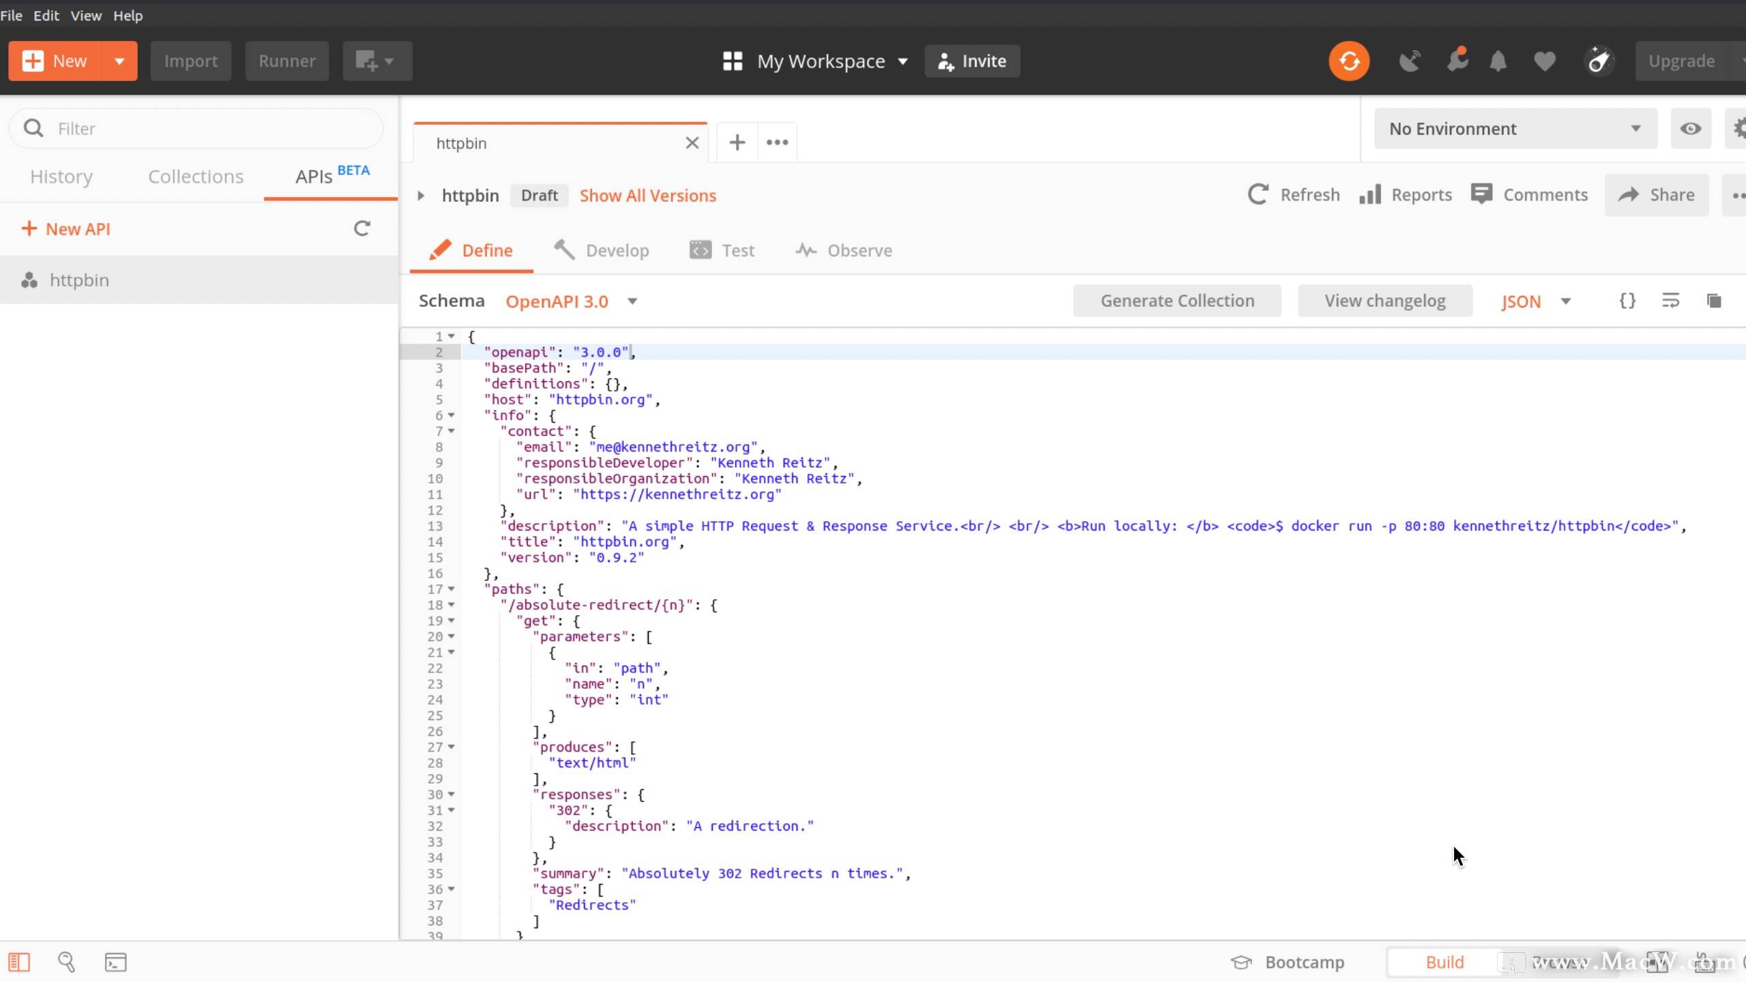
Task: Click the Reports icon button
Action: coord(1405,195)
